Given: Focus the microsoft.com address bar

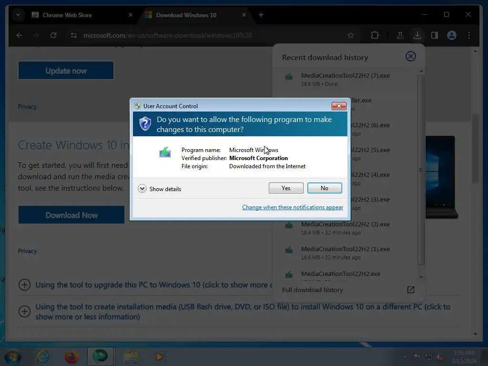Looking at the screenshot, I should coord(167,35).
